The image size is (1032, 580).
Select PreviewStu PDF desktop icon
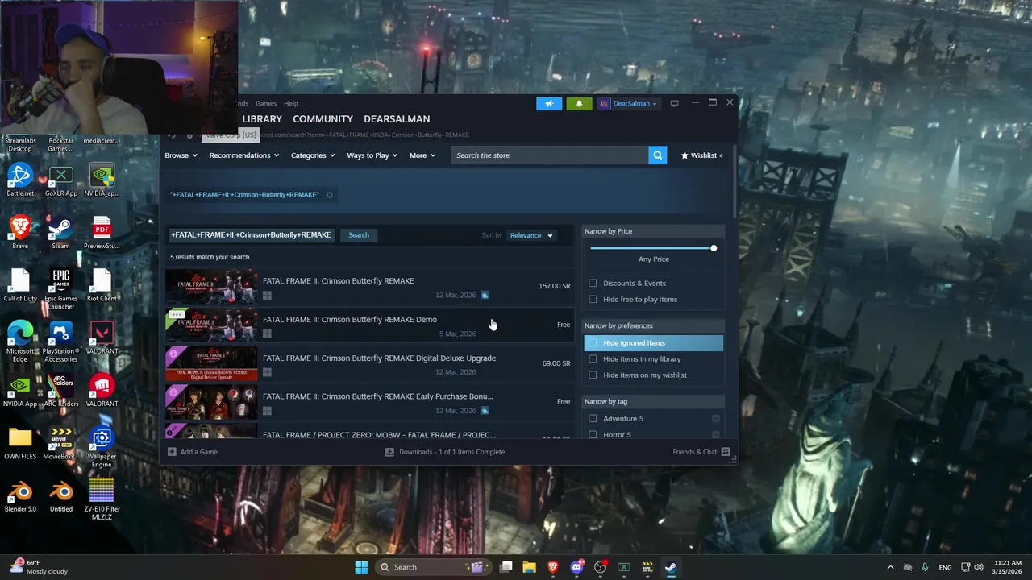tap(102, 233)
